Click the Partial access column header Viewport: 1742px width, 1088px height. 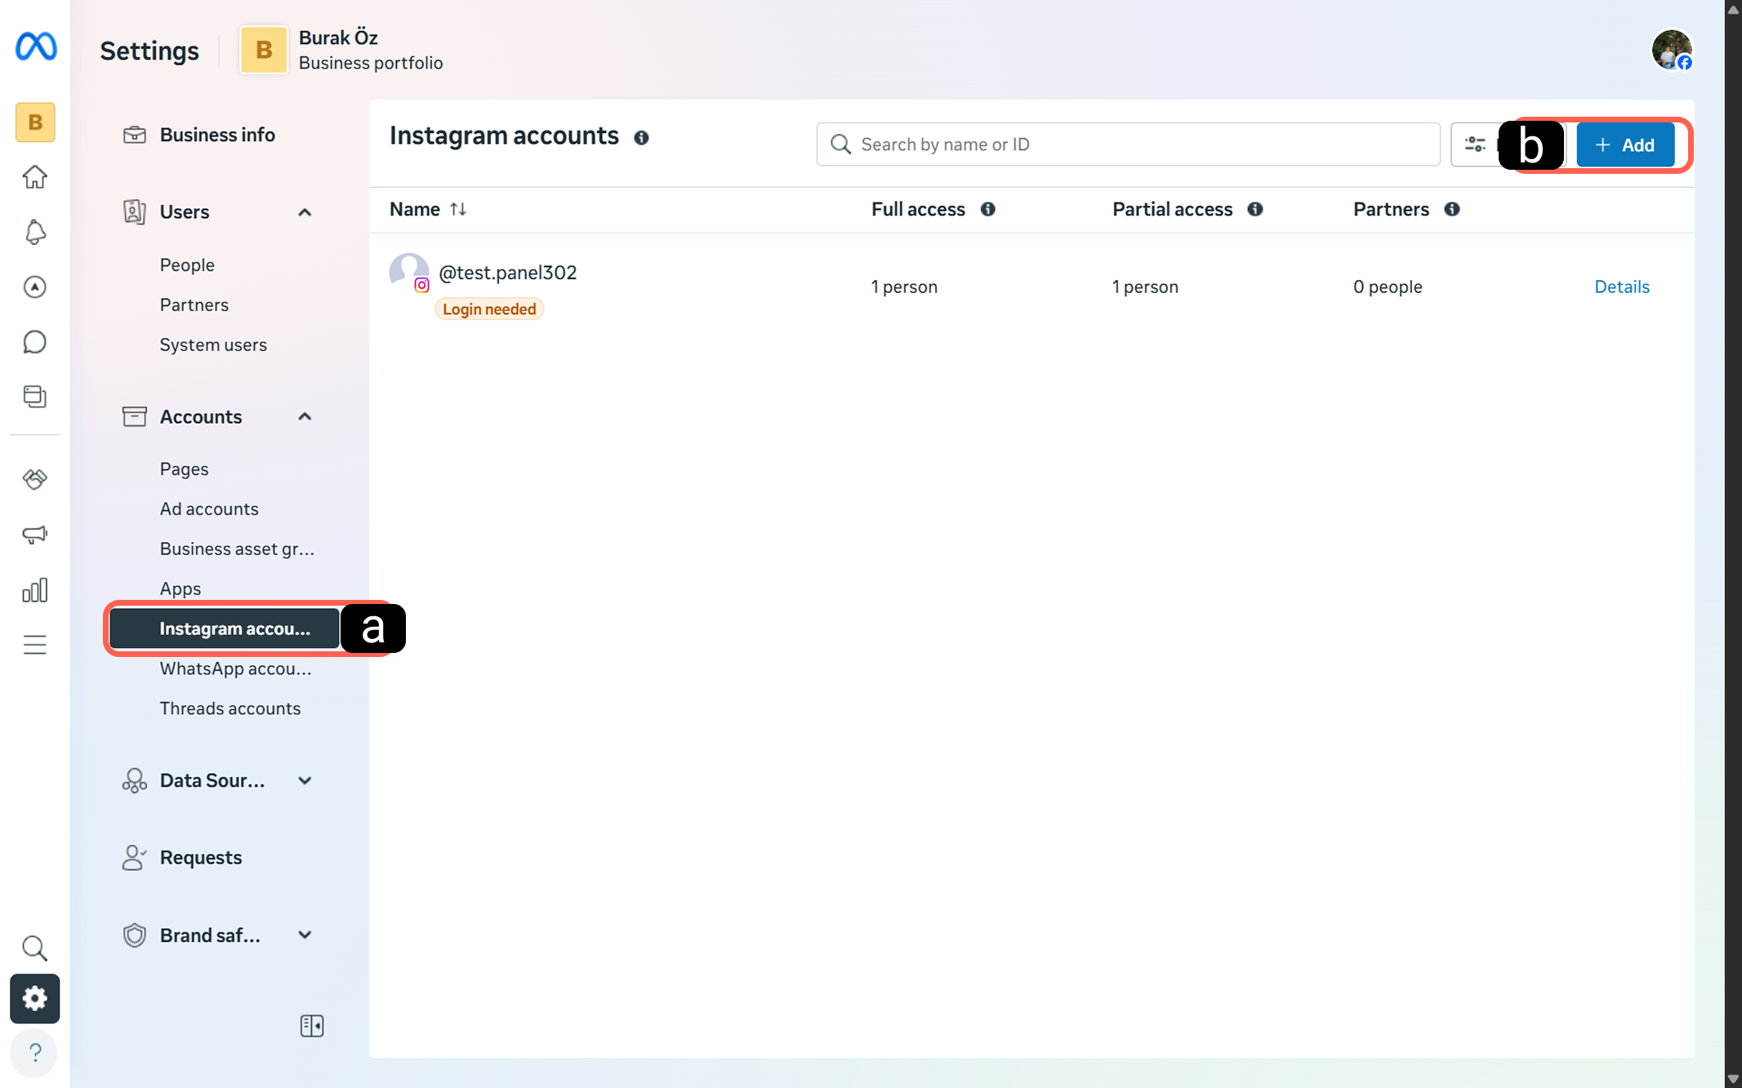tap(1172, 209)
